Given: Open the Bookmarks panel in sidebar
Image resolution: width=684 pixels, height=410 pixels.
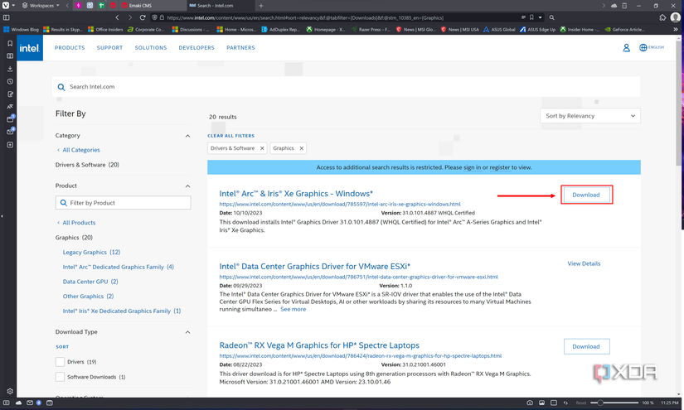Looking at the screenshot, I should click(10, 43).
